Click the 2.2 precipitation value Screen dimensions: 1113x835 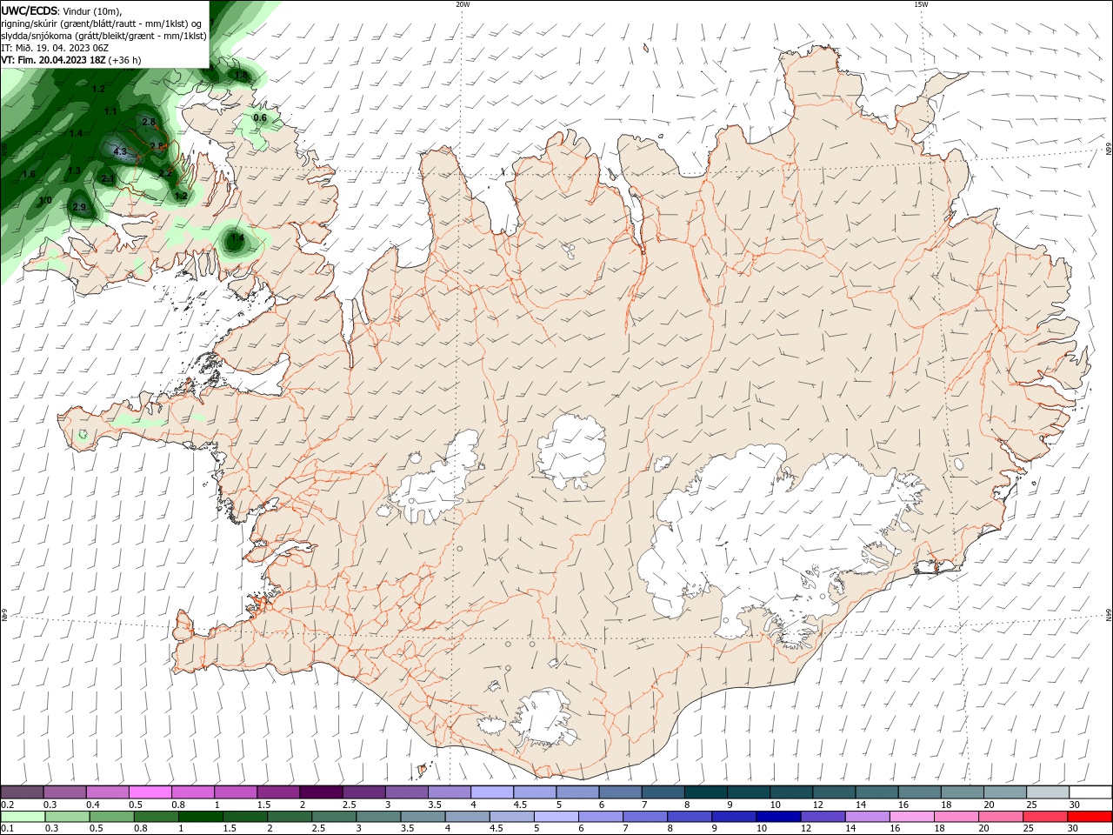click(165, 173)
